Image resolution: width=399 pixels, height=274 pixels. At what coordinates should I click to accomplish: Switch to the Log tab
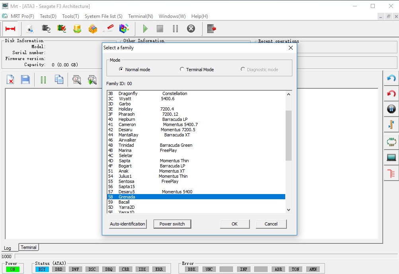8,248
